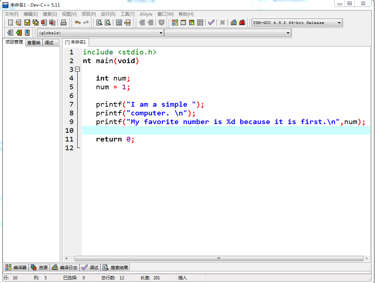Print the file with the printer icon
375x283 pixels.
point(64,22)
